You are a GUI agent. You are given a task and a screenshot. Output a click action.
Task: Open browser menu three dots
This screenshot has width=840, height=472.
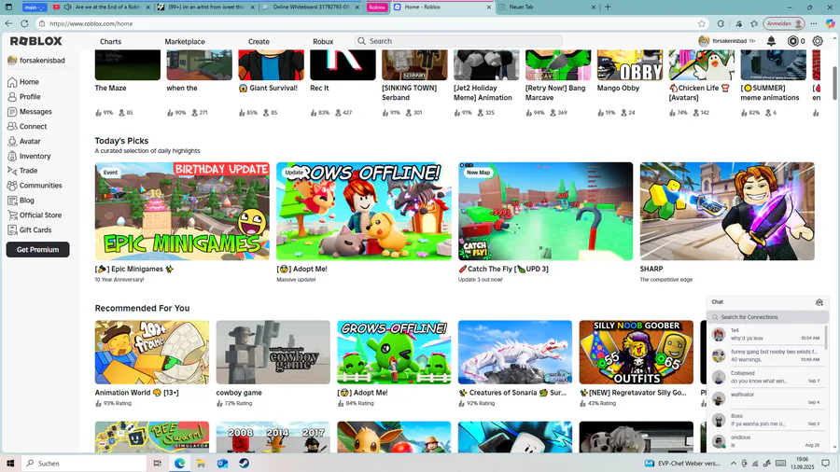pos(814,23)
